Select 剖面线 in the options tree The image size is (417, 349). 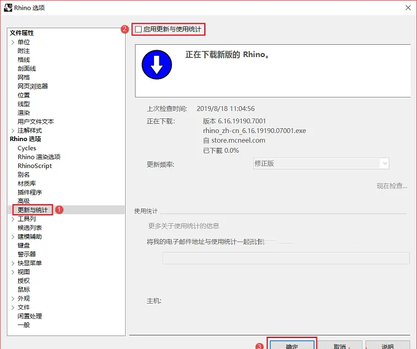coord(26,69)
